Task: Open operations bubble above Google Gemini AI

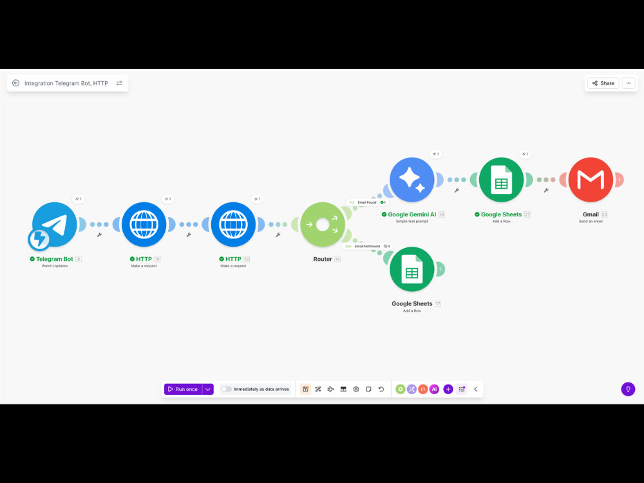Action: point(436,154)
